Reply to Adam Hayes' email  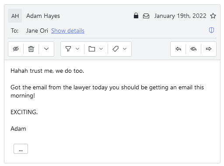[x=178, y=49]
